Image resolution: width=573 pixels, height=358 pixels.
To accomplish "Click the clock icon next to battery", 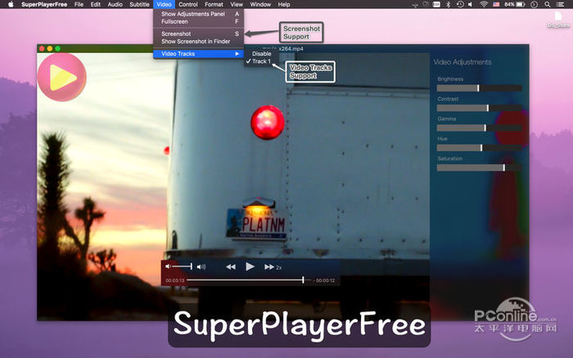I will tap(534, 4).
